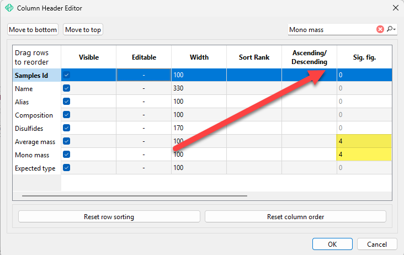Click the Sig. fig. cell for Mono mass
Screen dimensions: 404x255
(364, 155)
